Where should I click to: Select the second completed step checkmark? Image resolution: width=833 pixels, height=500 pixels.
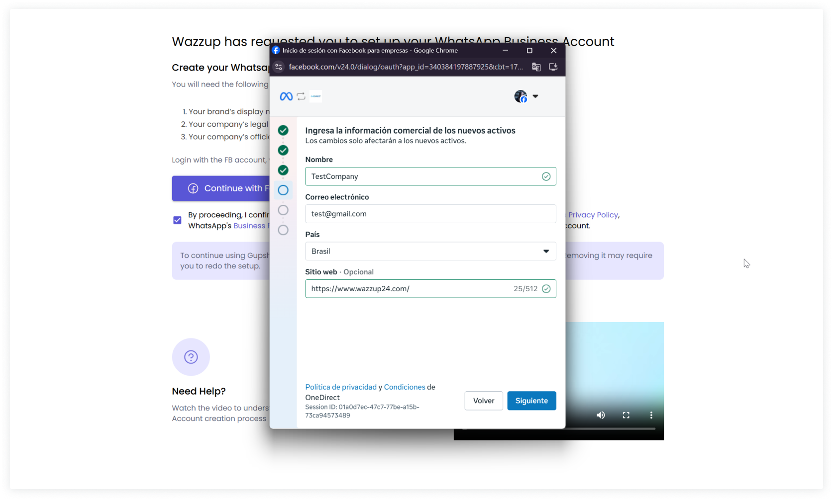click(283, 150)
